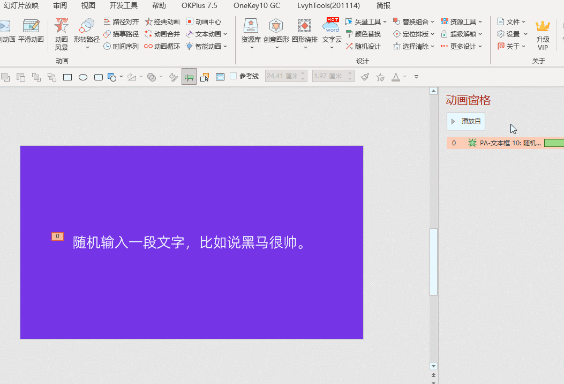Click 升级VIP crown icon
Image resolution: width=564 pixels, height=384 pixels.
(x=543, y=35)
